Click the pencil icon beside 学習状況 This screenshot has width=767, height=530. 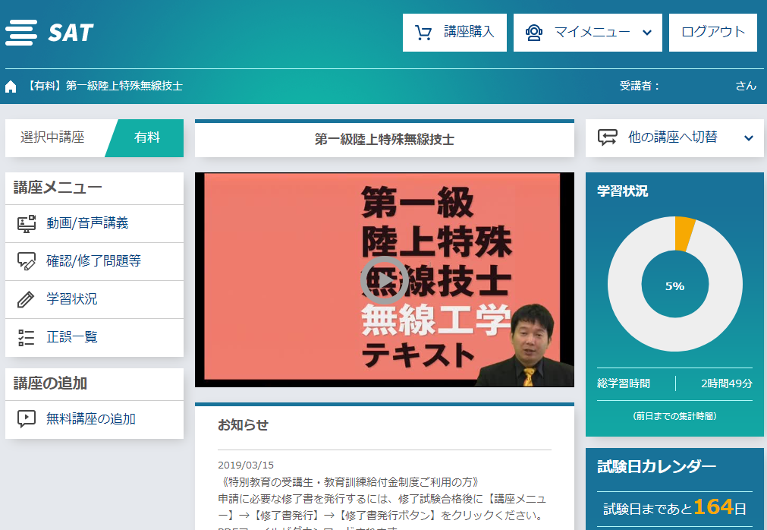pyautogui.click(x=26, y=299)
